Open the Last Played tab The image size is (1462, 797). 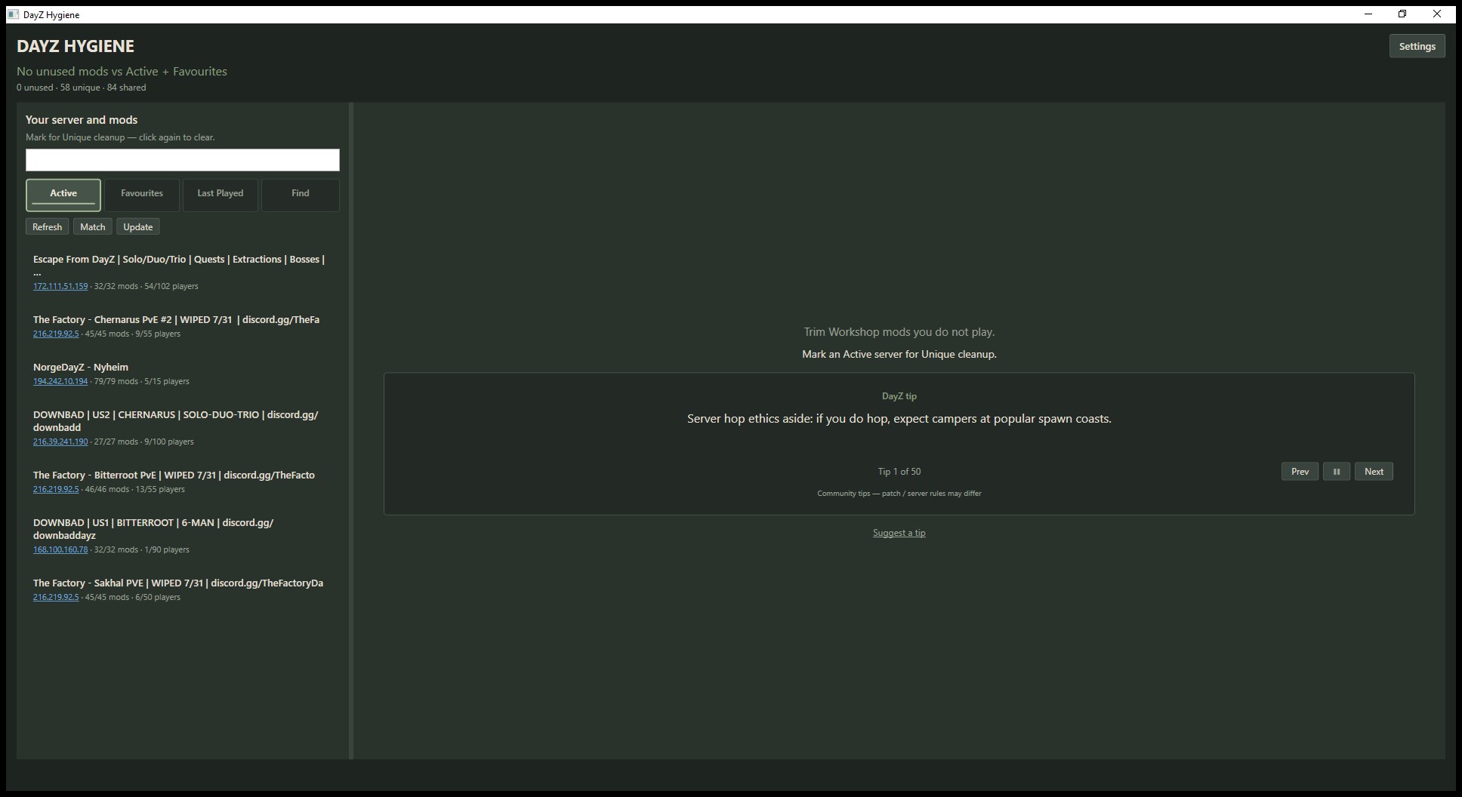click(x=220, y=195)
